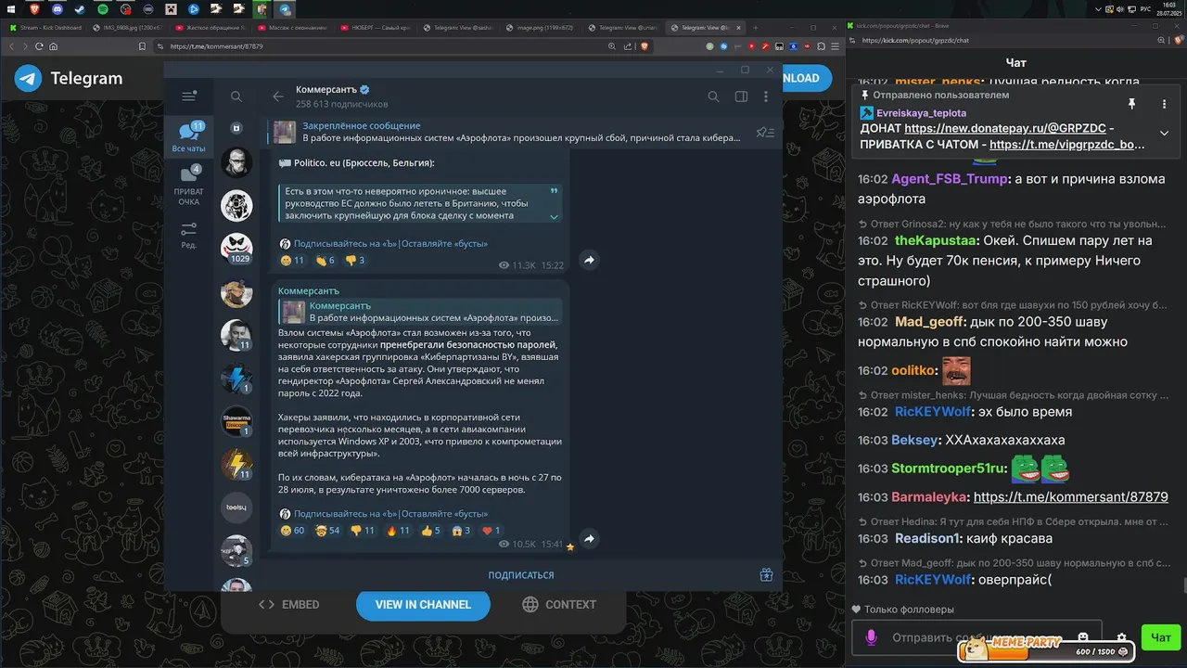Open the t.me/kommersant/87879 link from Barmaleyka
This screenshot has height=668, width=1187.
(x=1071, y=497)
